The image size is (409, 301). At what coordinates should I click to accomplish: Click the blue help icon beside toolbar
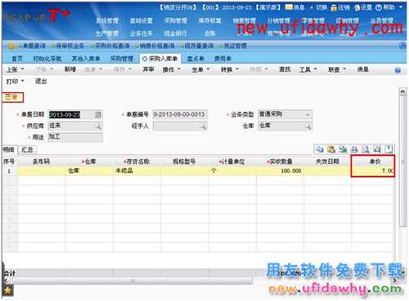[x=398, y=70]
